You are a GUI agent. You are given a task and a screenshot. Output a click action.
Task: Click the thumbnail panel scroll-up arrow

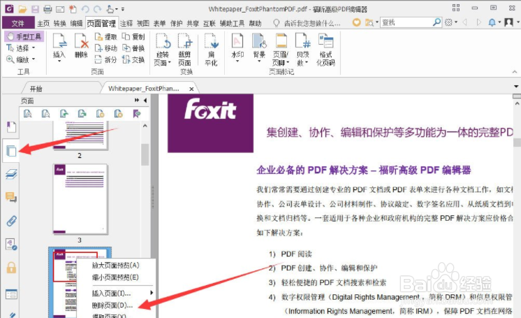(x=145, y=126)
